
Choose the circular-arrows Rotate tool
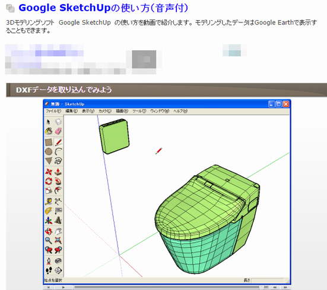pyautogui.click(x=49, y=181)
